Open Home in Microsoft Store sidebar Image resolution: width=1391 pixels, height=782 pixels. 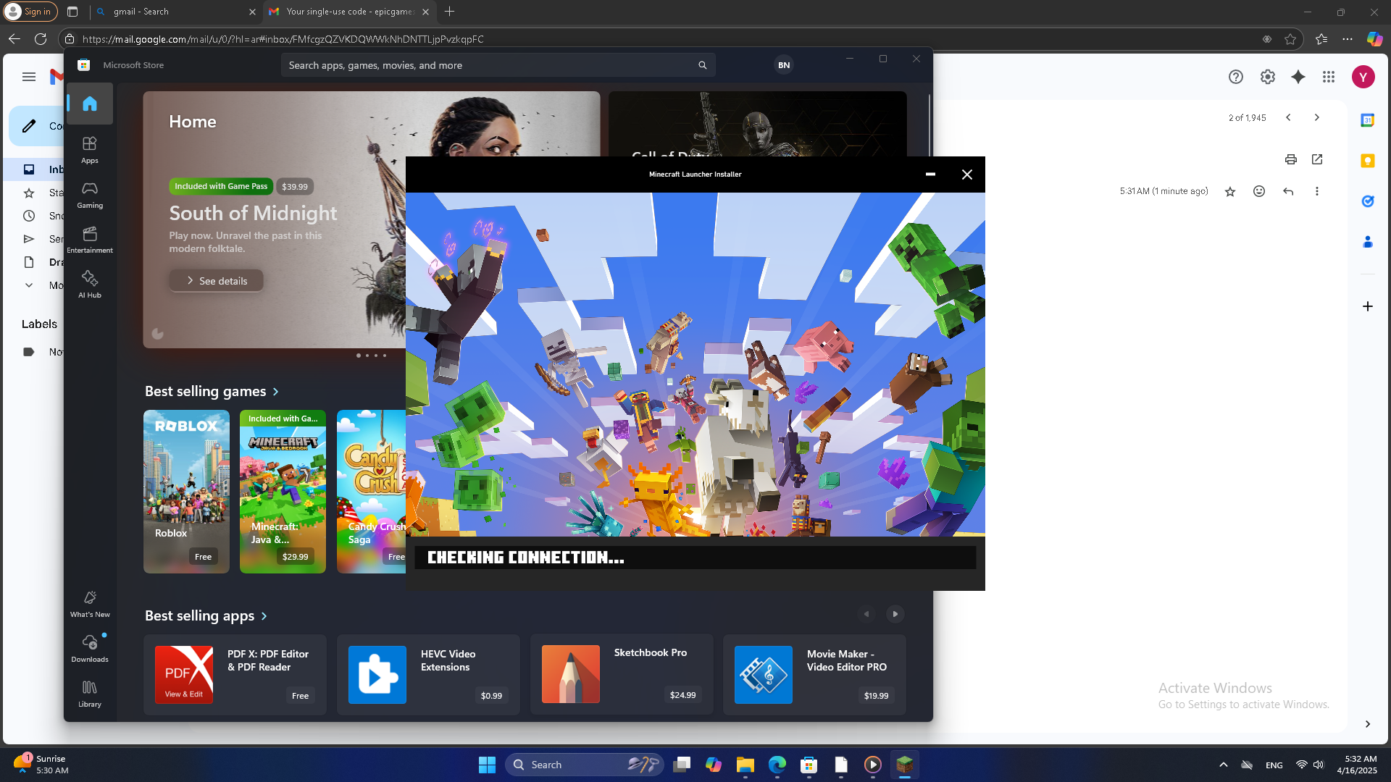tap(90, 104)
